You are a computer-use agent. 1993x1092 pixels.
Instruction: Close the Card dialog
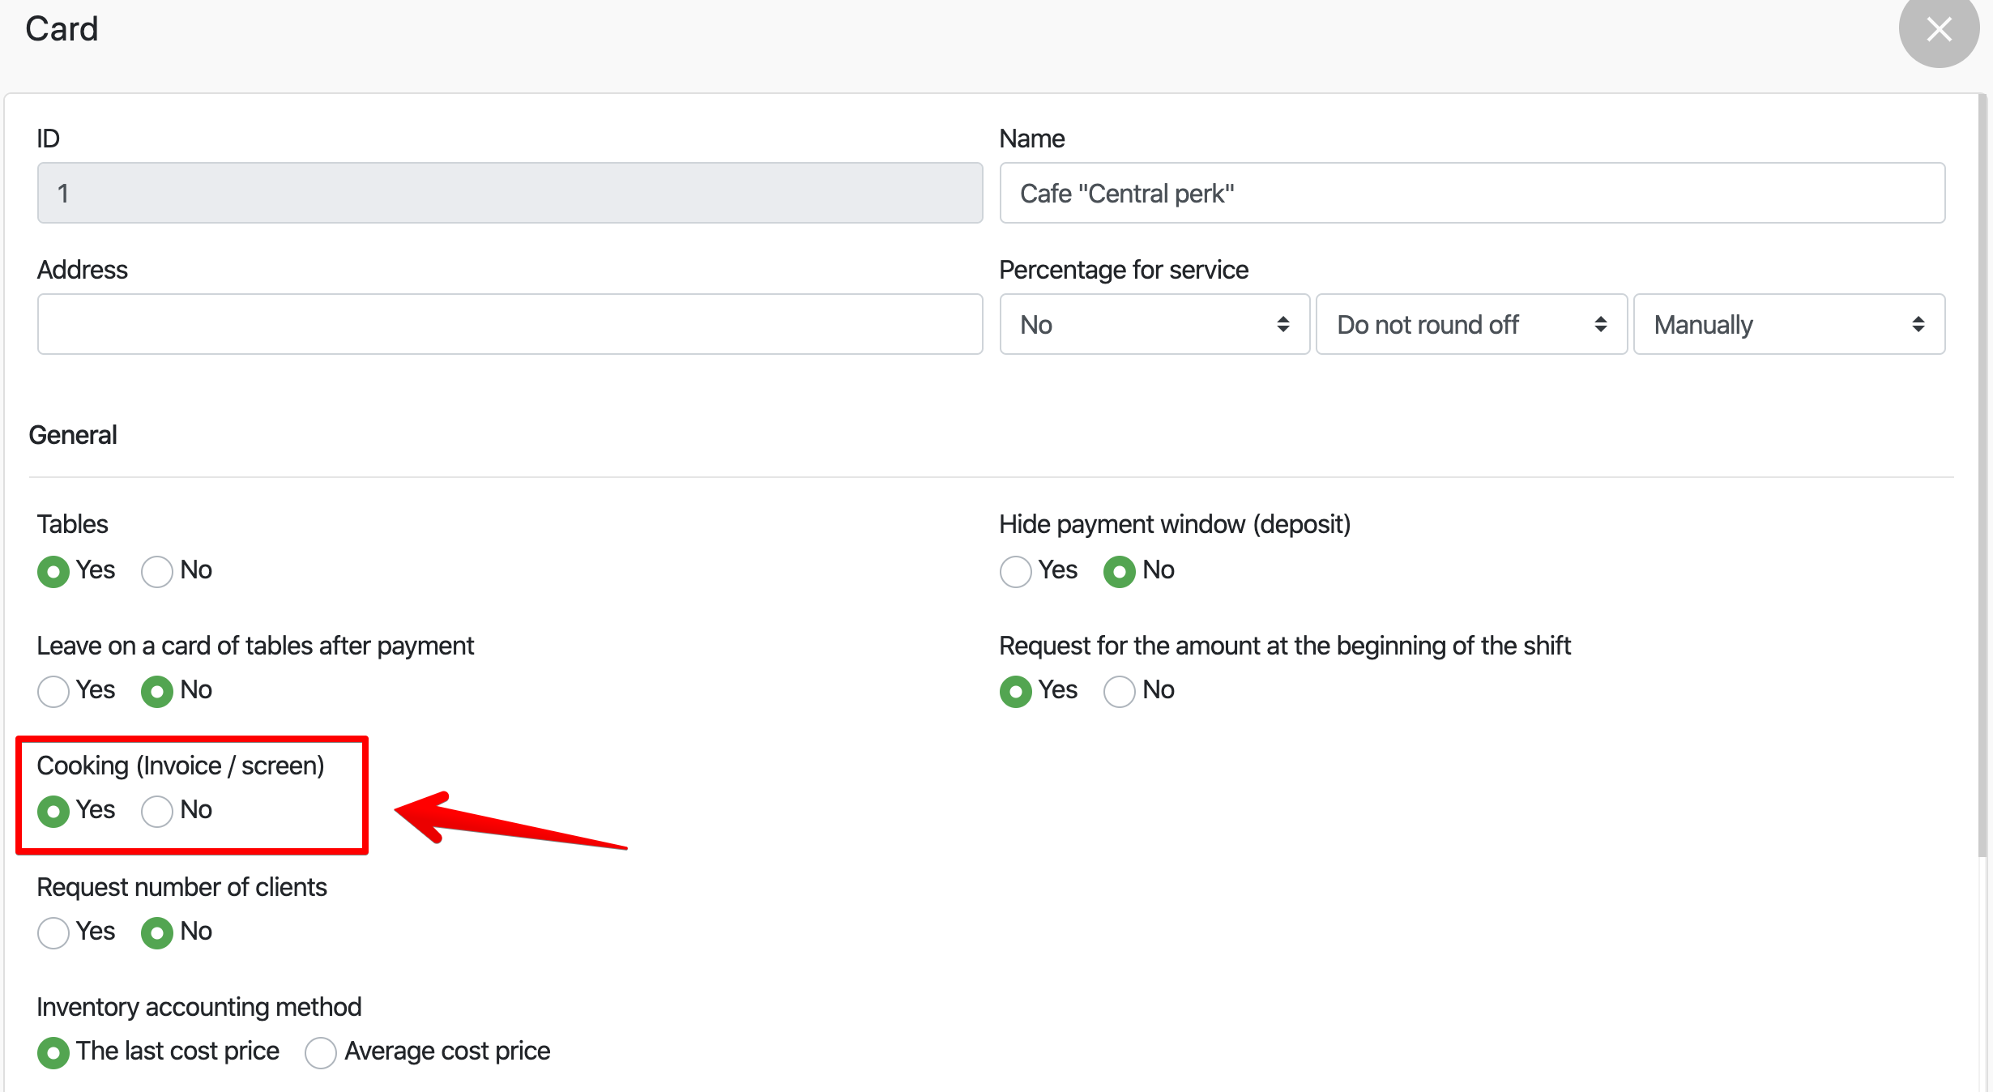(x=1938, y=30)
